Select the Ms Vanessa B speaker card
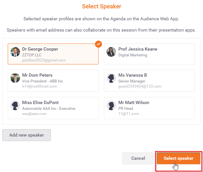The image size is (203, 172). coord(149,81)
